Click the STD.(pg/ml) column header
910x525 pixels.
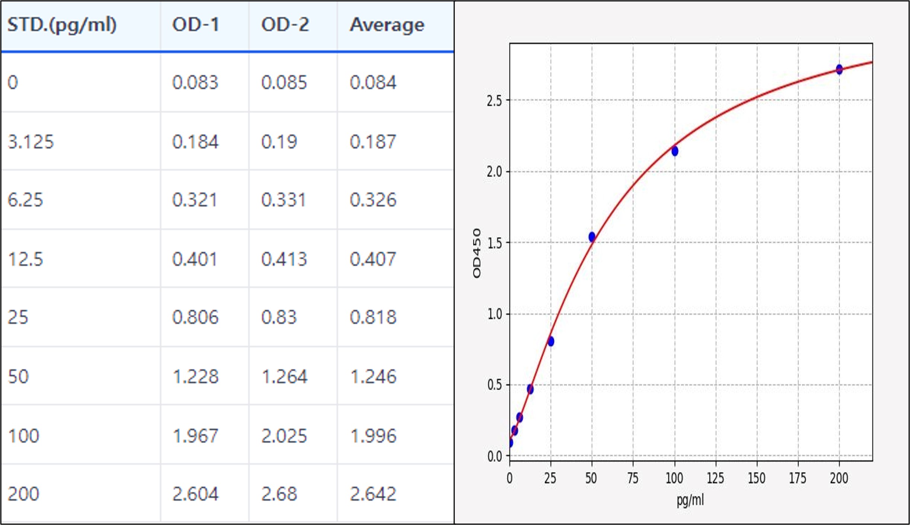click(x=62, y=25)
